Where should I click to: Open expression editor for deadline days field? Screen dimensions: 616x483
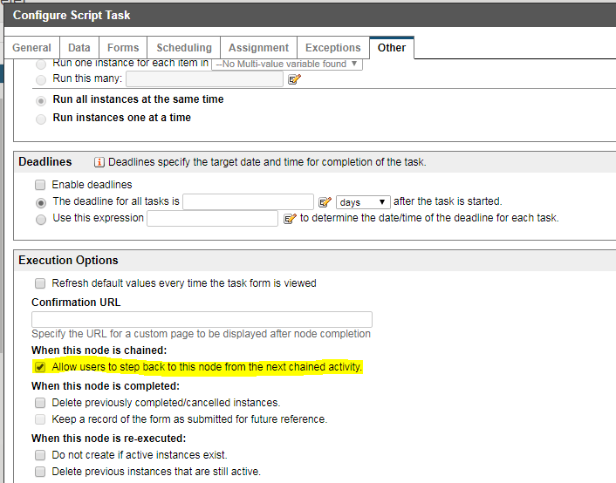(325, 202)
